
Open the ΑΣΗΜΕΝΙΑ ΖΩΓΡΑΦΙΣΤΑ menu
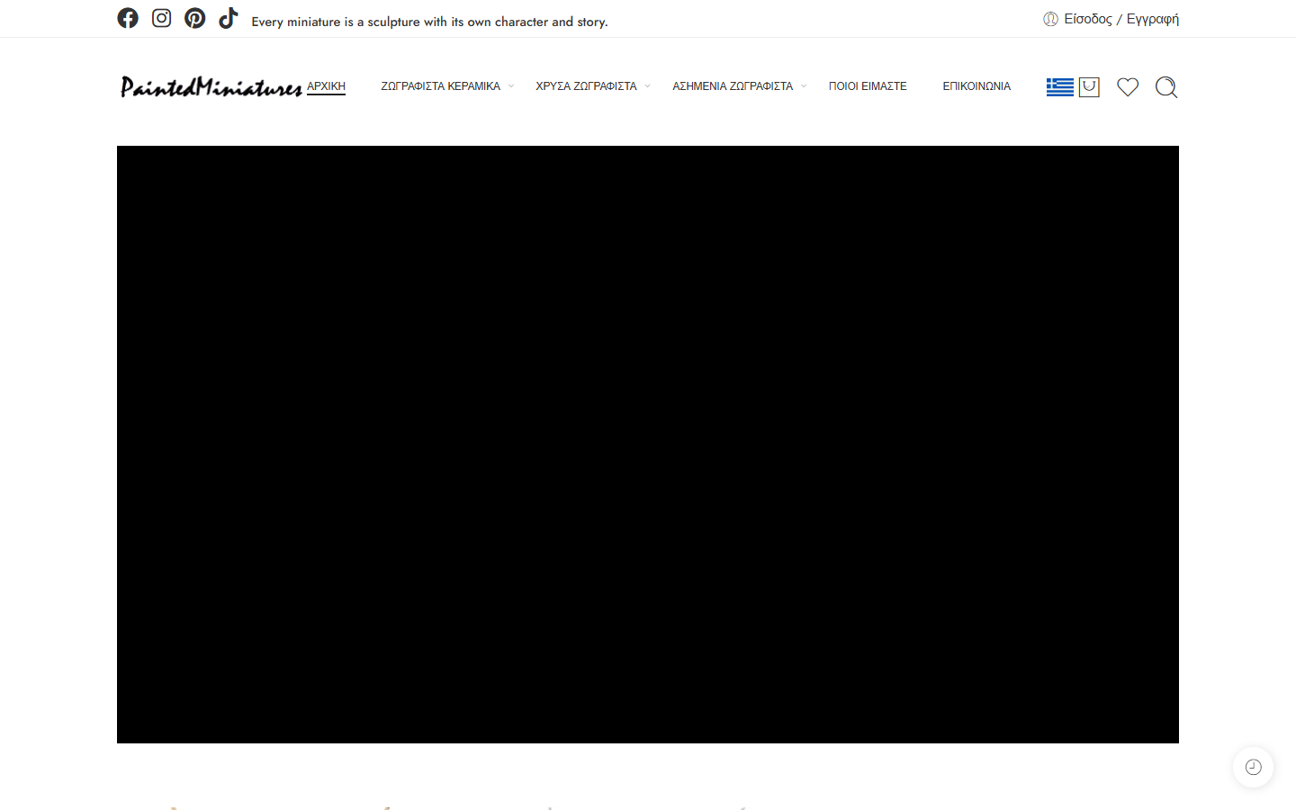click(x=733, y=86)
